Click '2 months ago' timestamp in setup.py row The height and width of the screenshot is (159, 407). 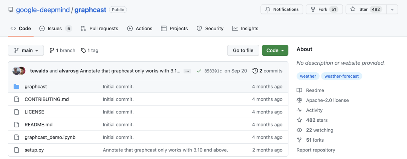[x=267, y=150]
